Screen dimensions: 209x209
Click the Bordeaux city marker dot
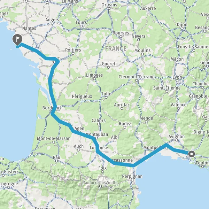52,112
